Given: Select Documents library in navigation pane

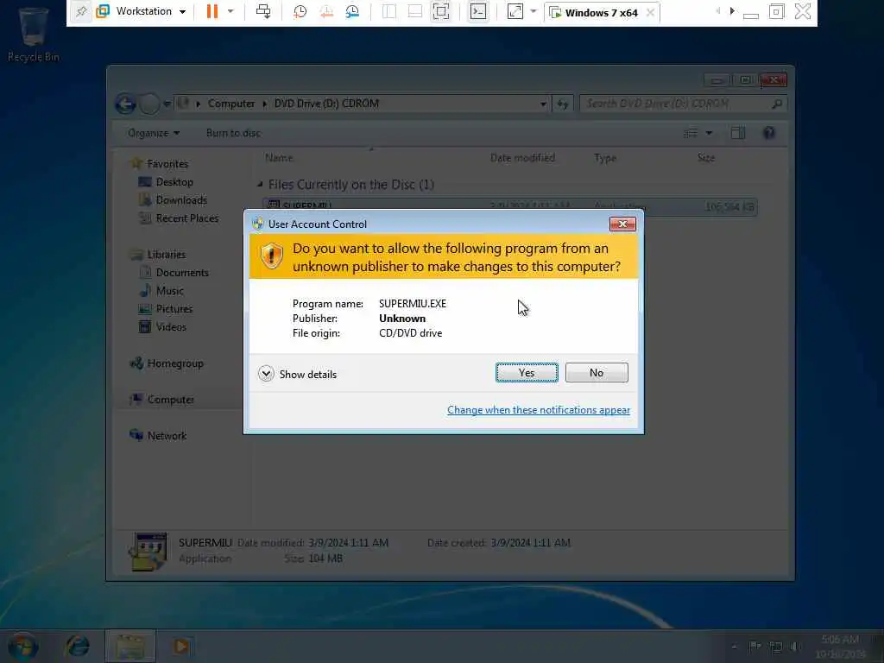Looking at the screenshot, I should click(181, 272).
